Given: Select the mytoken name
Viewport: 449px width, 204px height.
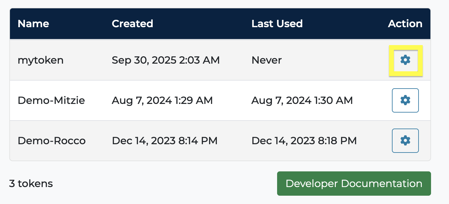Looking at the screenshot, I should pos(40,60).
